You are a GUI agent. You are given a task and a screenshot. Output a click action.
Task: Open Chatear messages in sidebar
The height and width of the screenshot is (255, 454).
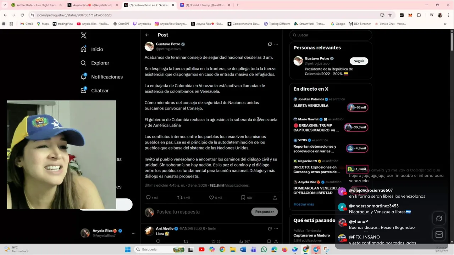(95, 91)
